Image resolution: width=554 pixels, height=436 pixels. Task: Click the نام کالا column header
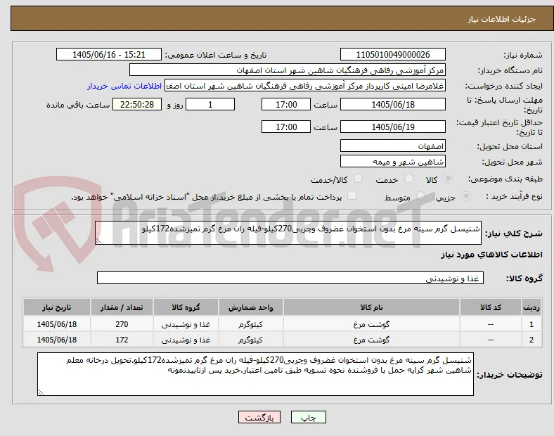(371, 307)
